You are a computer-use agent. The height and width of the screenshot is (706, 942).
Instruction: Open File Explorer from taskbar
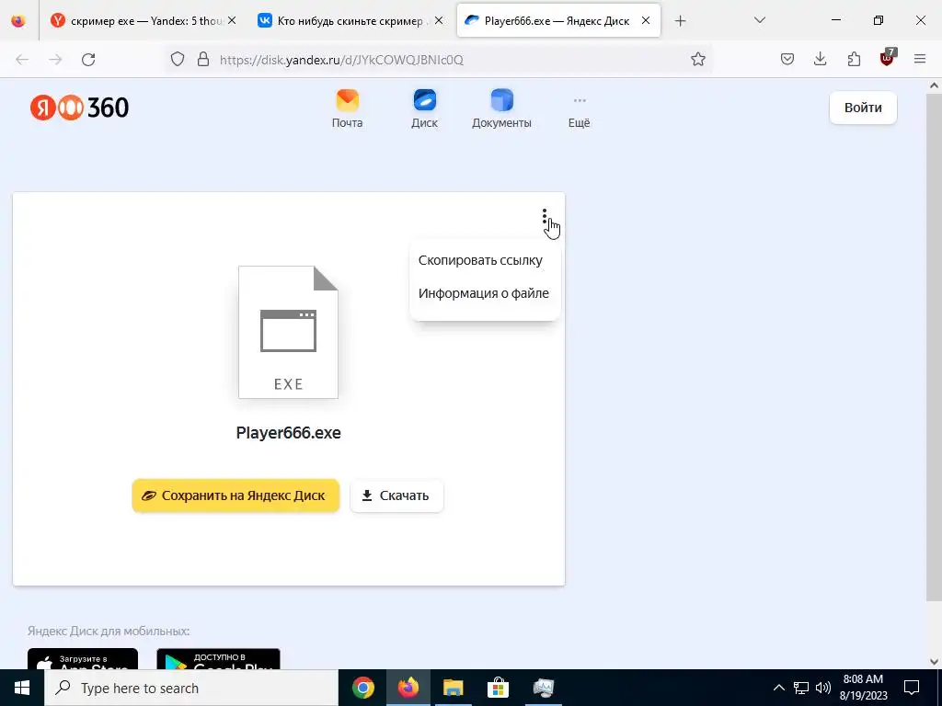click(453, 688)
